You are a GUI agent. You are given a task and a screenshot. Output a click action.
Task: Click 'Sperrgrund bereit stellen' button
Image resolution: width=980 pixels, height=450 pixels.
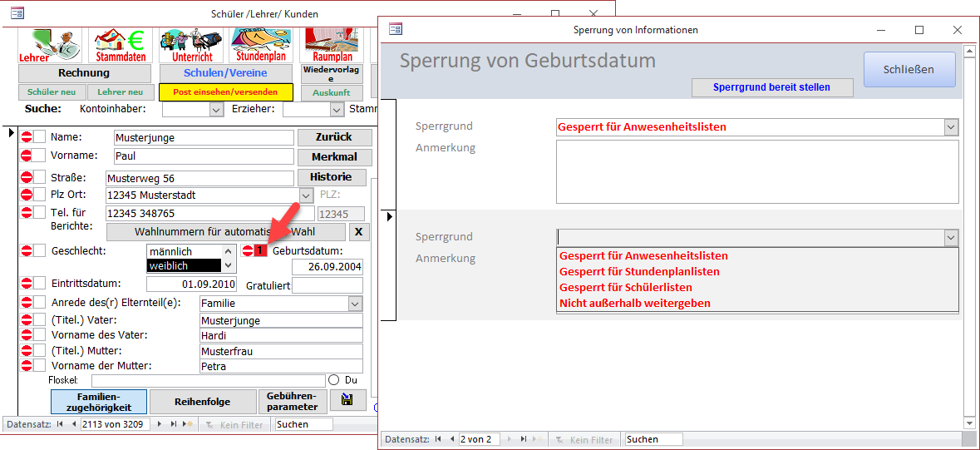point(771,87)
